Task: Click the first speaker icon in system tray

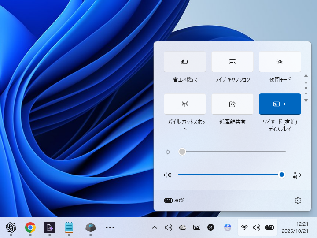Action: (168, 227)
